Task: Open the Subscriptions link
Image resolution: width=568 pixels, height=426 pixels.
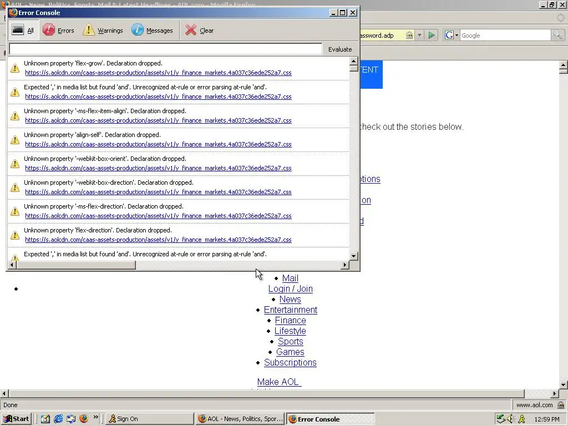Action: coord(290,362)
